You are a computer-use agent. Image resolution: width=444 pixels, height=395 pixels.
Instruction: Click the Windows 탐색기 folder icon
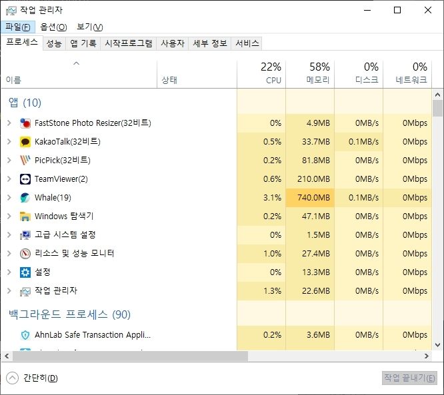click(25, 216)
